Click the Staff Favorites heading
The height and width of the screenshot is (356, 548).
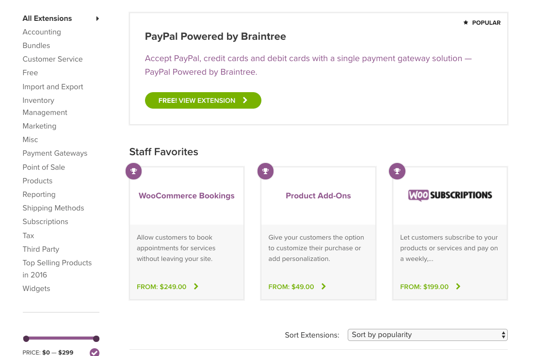coord(163,152)
